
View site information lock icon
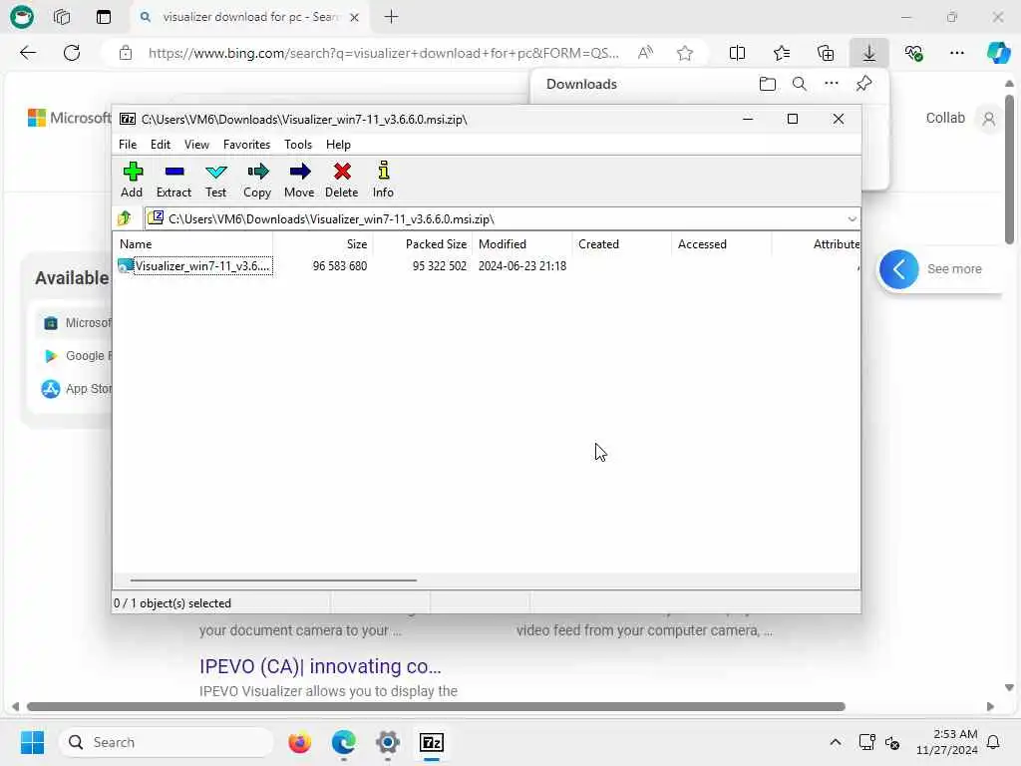[126, 53]
